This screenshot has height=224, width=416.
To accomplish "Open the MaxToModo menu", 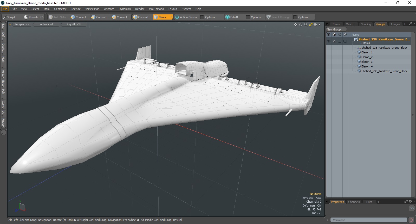I will click(x=156, y=9).
